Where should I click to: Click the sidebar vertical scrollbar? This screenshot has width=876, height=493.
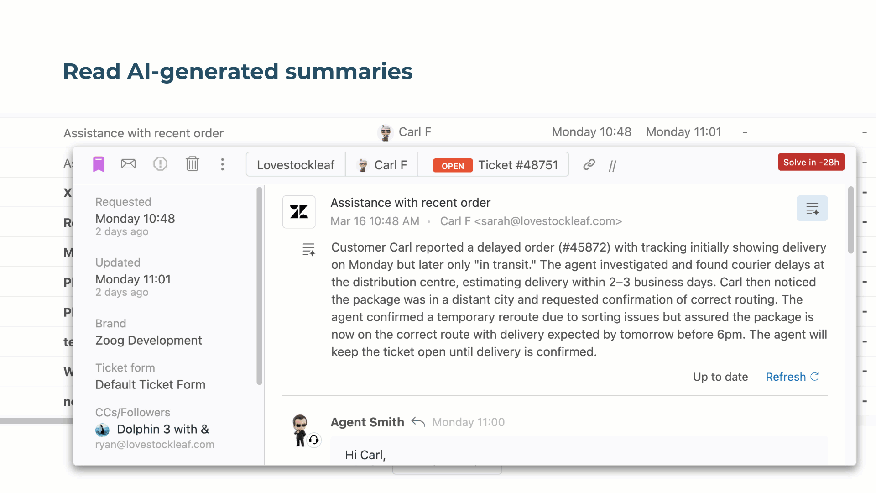pos(260,286)
